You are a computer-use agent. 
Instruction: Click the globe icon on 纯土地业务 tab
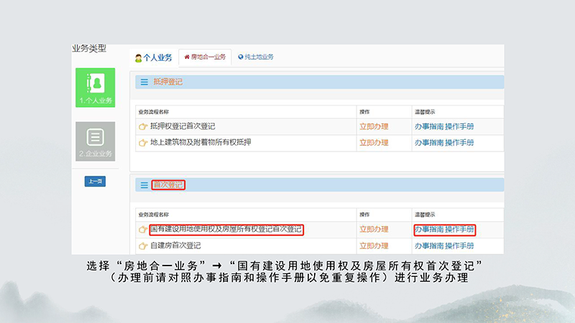(241, 57)
